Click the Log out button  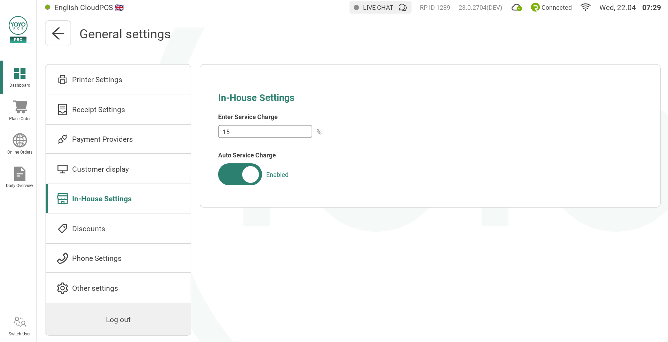pos(118,319)
